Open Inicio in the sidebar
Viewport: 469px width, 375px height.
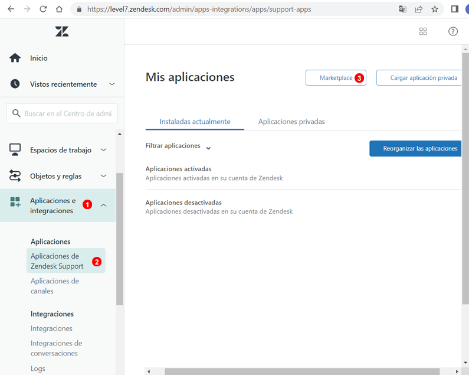click(x=38, y=58)
